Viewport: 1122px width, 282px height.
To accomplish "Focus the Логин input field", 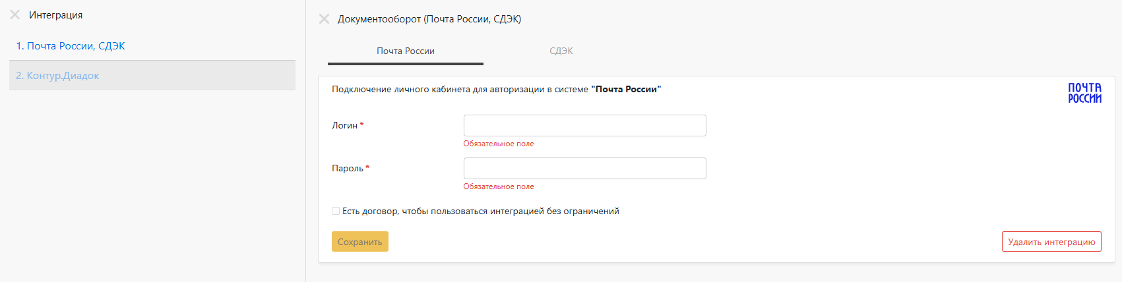I will coord(584,126).
